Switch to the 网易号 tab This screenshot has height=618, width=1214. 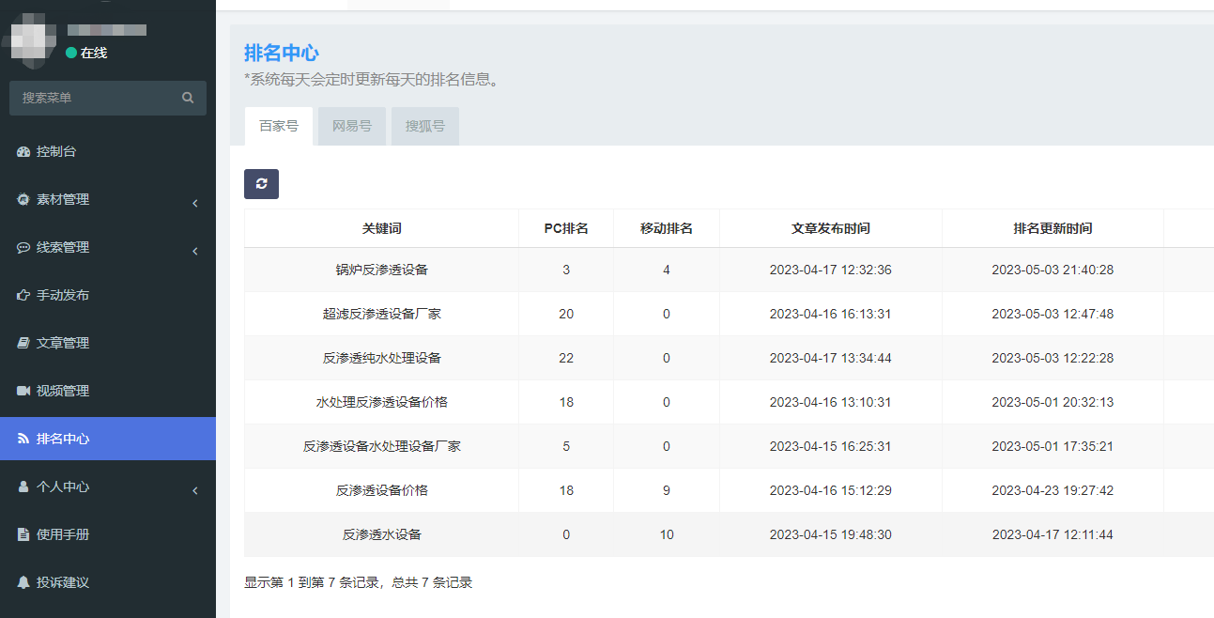(352, 126)
